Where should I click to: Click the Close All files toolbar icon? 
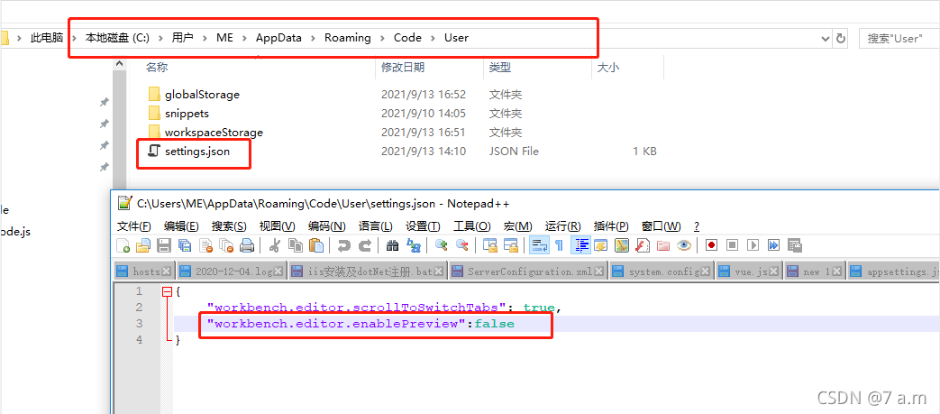(226, 244)
